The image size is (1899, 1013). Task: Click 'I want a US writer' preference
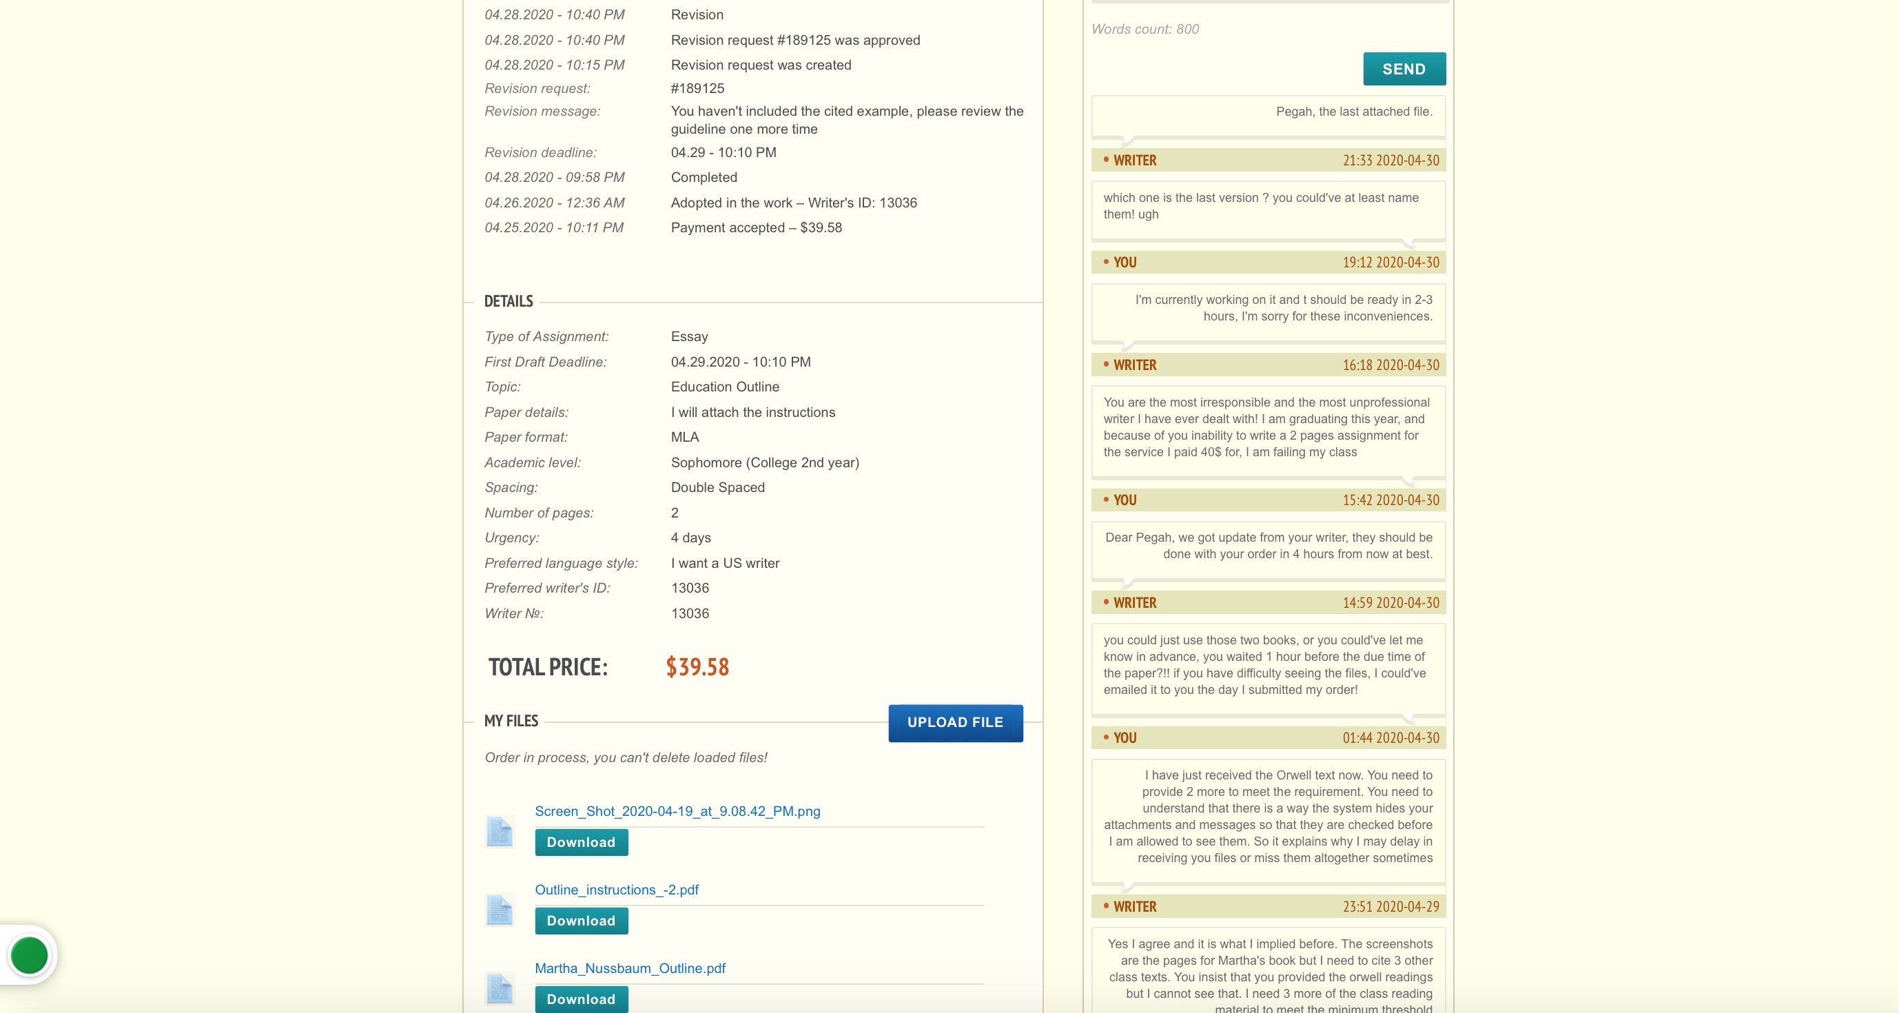[725, 563]
